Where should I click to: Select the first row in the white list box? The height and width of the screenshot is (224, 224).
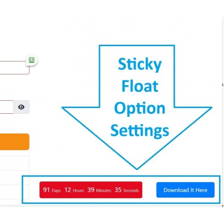click(15, 163)
